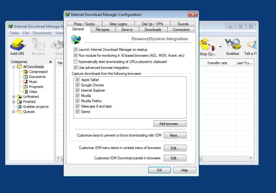276x193 pixels.
Task: Click the Finished folder icon
Action: coord(20,102)
